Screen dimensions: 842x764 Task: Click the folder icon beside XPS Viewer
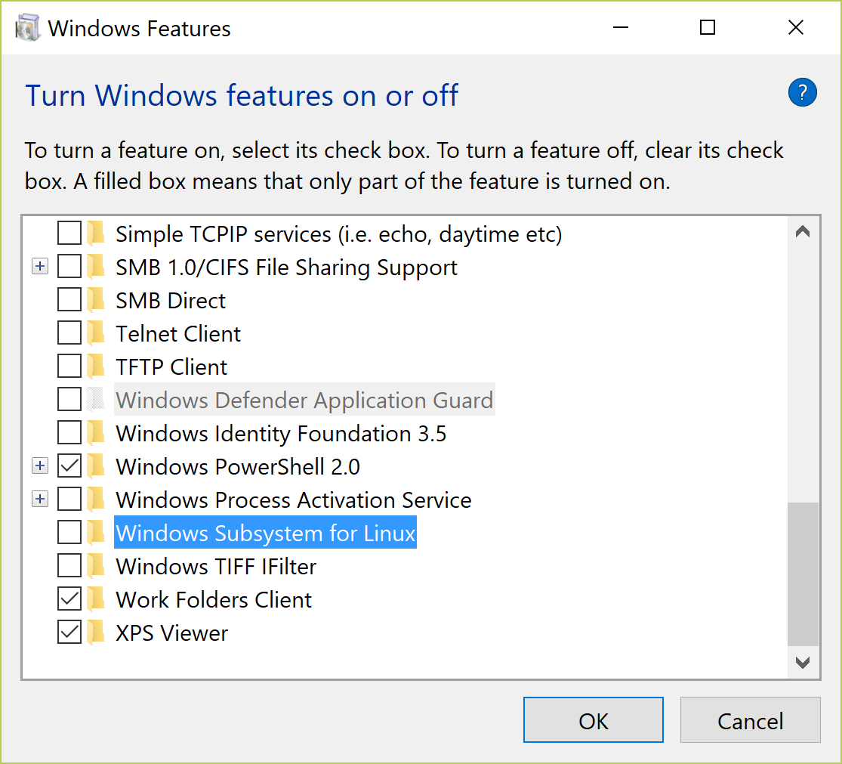click(x=96, y=633)
